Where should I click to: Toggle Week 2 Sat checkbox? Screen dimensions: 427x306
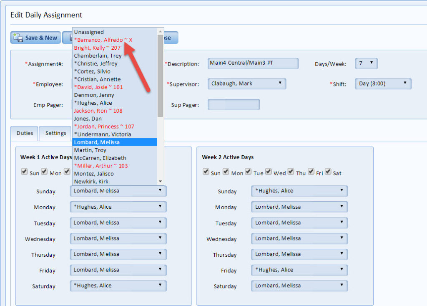tap(328, 172)
